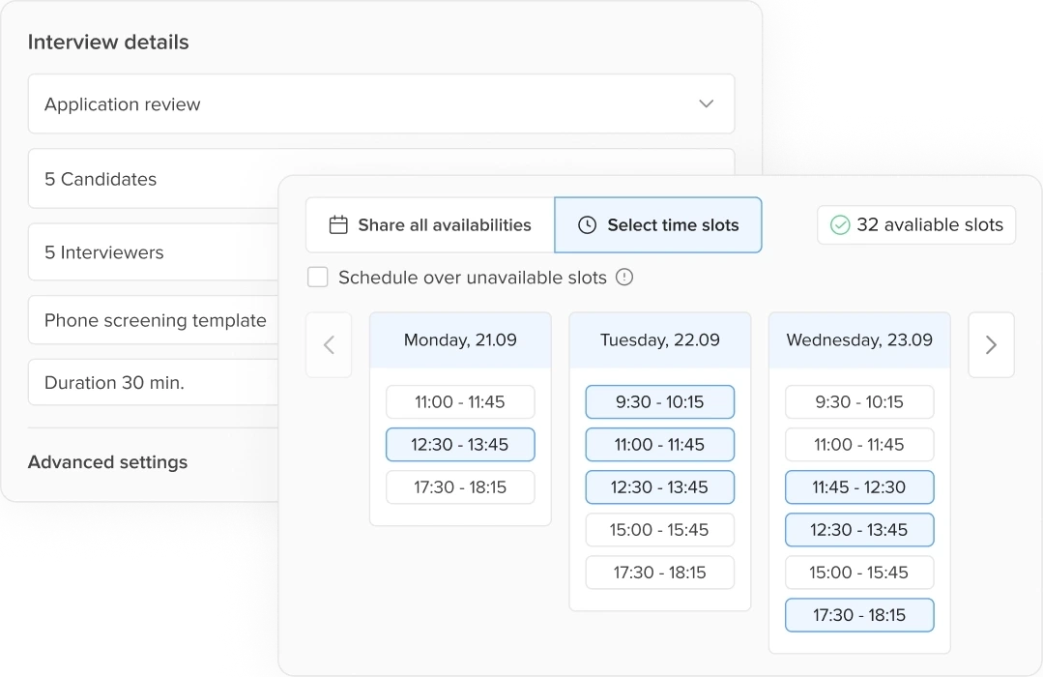
Task: Click the info icon beside unavailable slots
Action: (x=624, y=278)
